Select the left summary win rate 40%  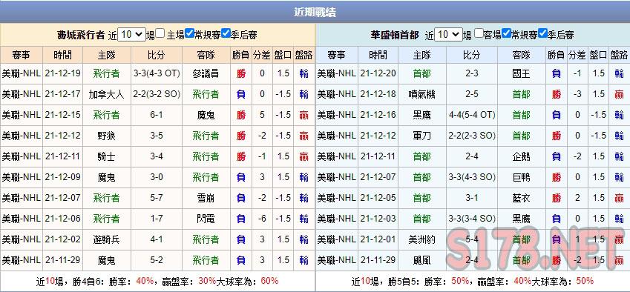(x=145, y=281)
